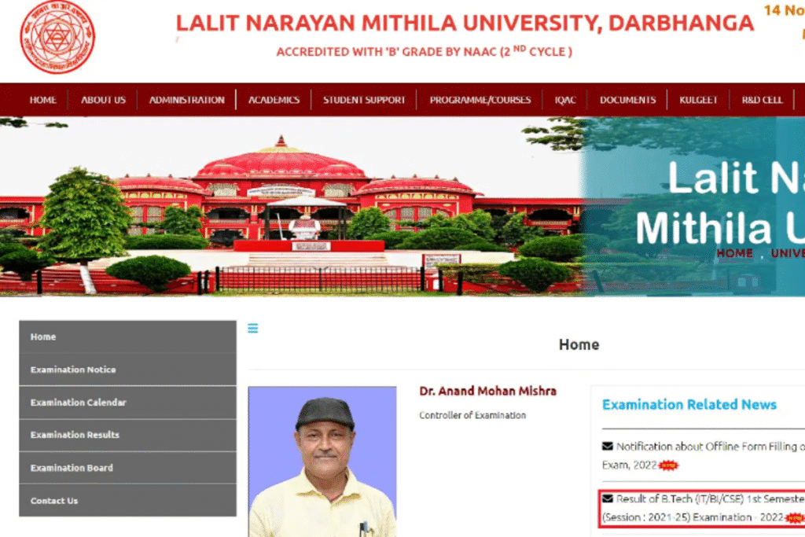Open the STUDENT SUPPORT menu
Image resolution: width=805 pixels, height=537 pixels.
[x=364, y=100]
